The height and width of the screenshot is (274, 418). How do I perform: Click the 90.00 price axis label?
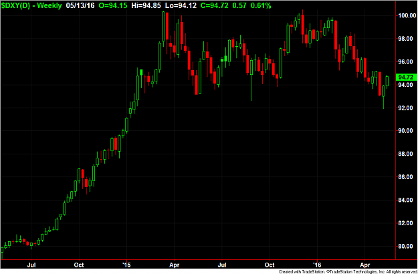point(406,131)
